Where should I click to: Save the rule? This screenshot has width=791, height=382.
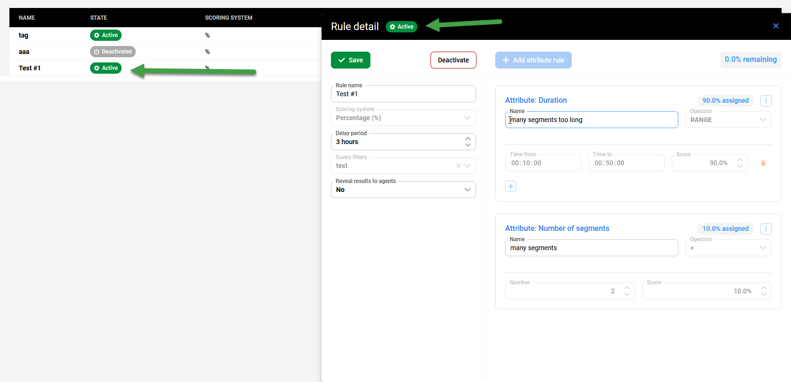pos(350,60)
